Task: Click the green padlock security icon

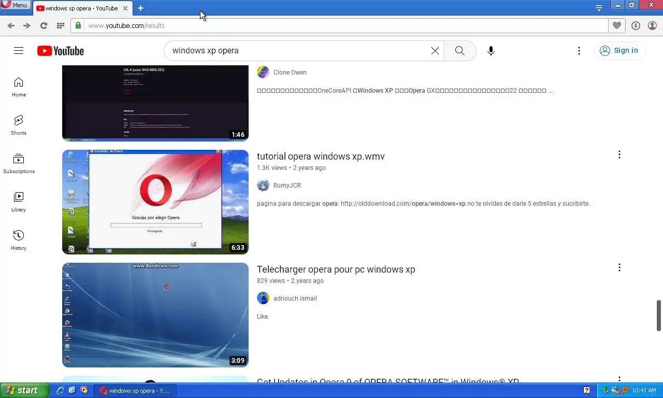Action: point(78,25)
